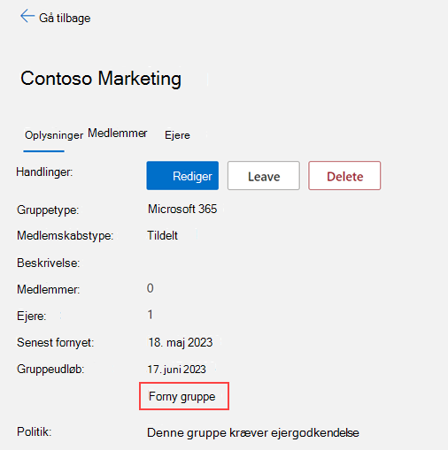Click the blue back arrow icon

(x=27, y=16)
